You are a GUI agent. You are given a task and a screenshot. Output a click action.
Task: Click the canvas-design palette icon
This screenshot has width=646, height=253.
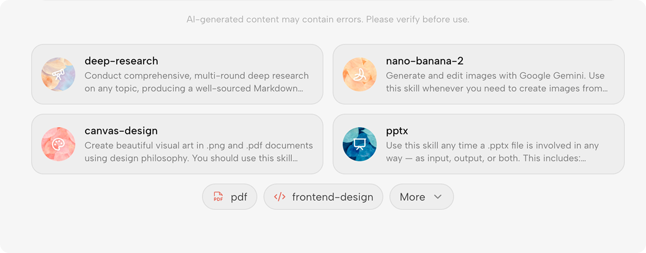pos(58,144)
